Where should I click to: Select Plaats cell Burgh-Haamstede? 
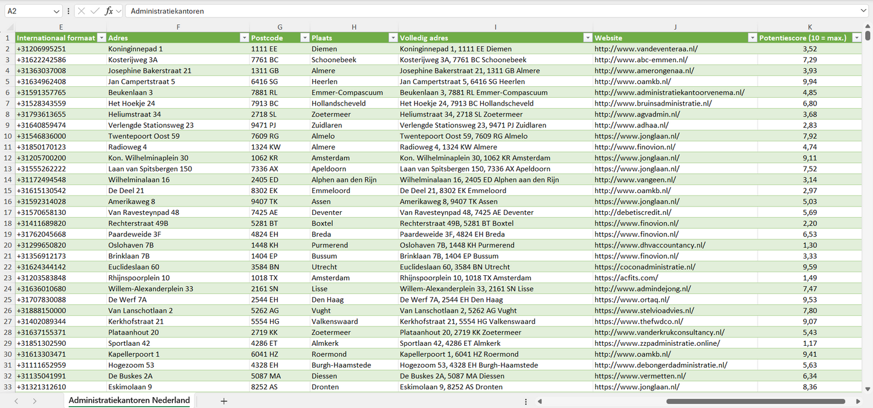tap(354, 365)
